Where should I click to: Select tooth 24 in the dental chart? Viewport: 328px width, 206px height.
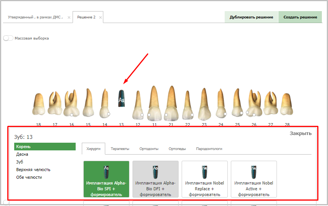pyautogui.click(x=221, y=104)
